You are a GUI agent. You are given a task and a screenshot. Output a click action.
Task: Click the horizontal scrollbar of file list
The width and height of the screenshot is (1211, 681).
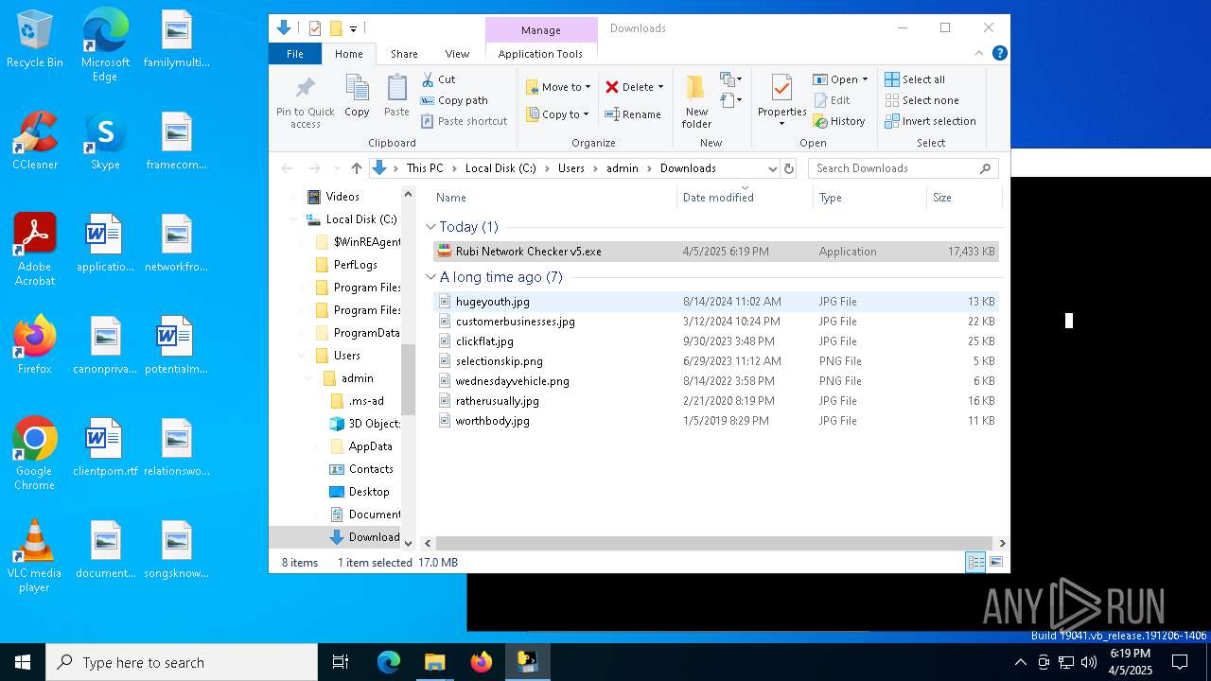point(715,543)
